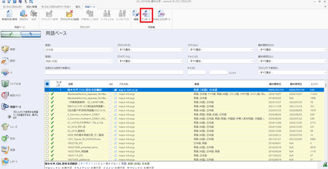Switch to the 表示 ribbon tab

click(78, 7)
